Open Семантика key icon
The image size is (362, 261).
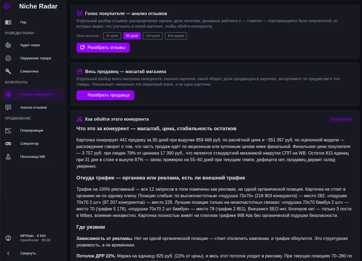click(8, 71)
